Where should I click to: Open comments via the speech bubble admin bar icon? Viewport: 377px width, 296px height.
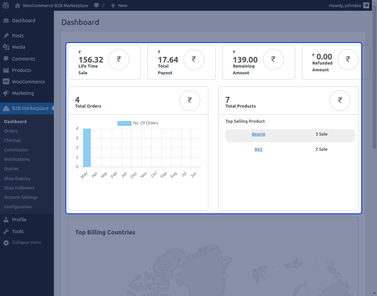point(97,5)
